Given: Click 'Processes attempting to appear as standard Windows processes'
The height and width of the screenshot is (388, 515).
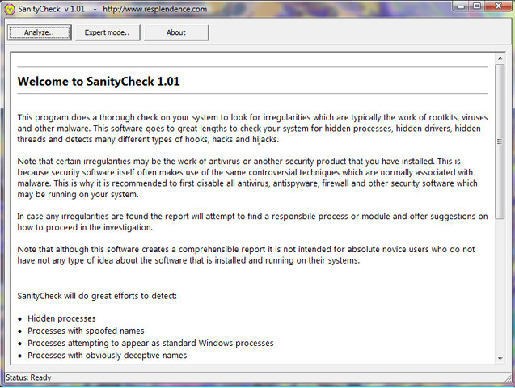Looking at the screenshot, I should click(150, 343).
